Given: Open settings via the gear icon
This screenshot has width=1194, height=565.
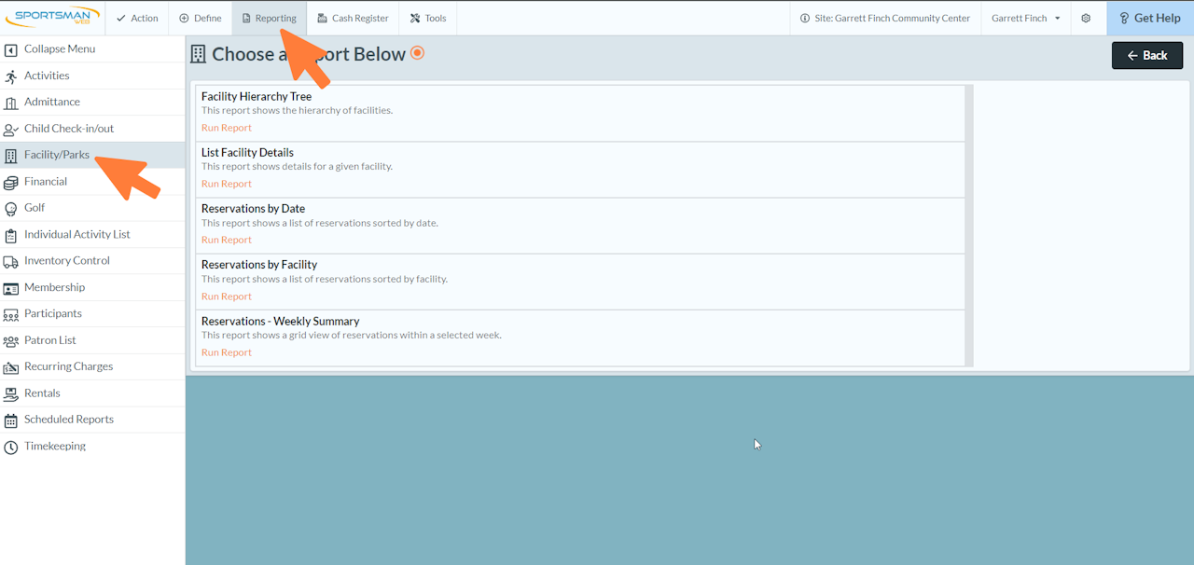Looking at the screenshot, I should coord(1086,19).
